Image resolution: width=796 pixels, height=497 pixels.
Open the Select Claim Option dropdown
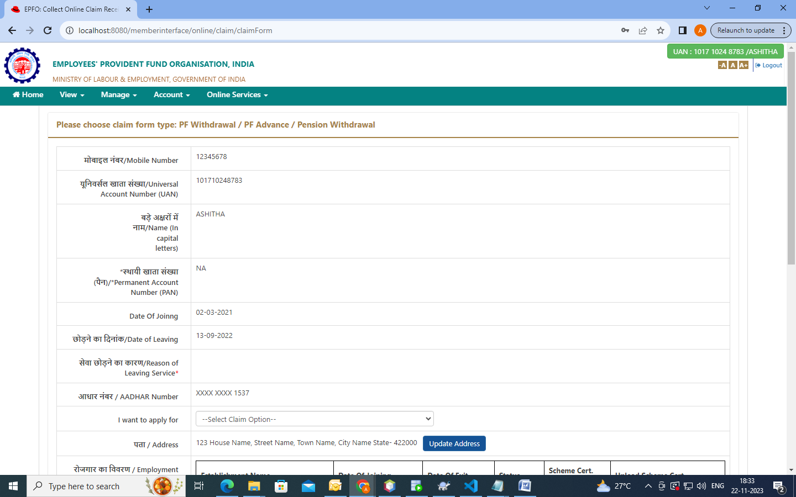315,419
